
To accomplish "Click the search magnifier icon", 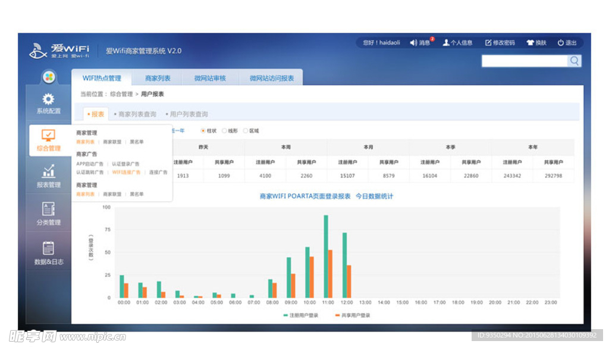I will pos(573,61).
